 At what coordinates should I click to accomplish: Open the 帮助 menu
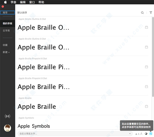click(41, 2)
